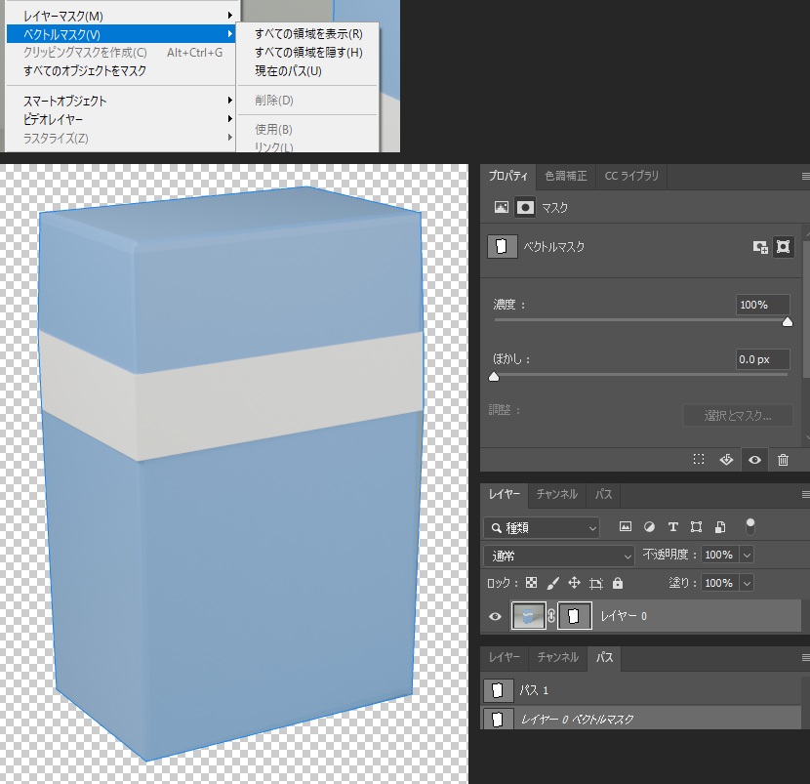810x784 pixels.
Task: Click the ぼかし feather slider handle
Action: click(x=495, y=377)
